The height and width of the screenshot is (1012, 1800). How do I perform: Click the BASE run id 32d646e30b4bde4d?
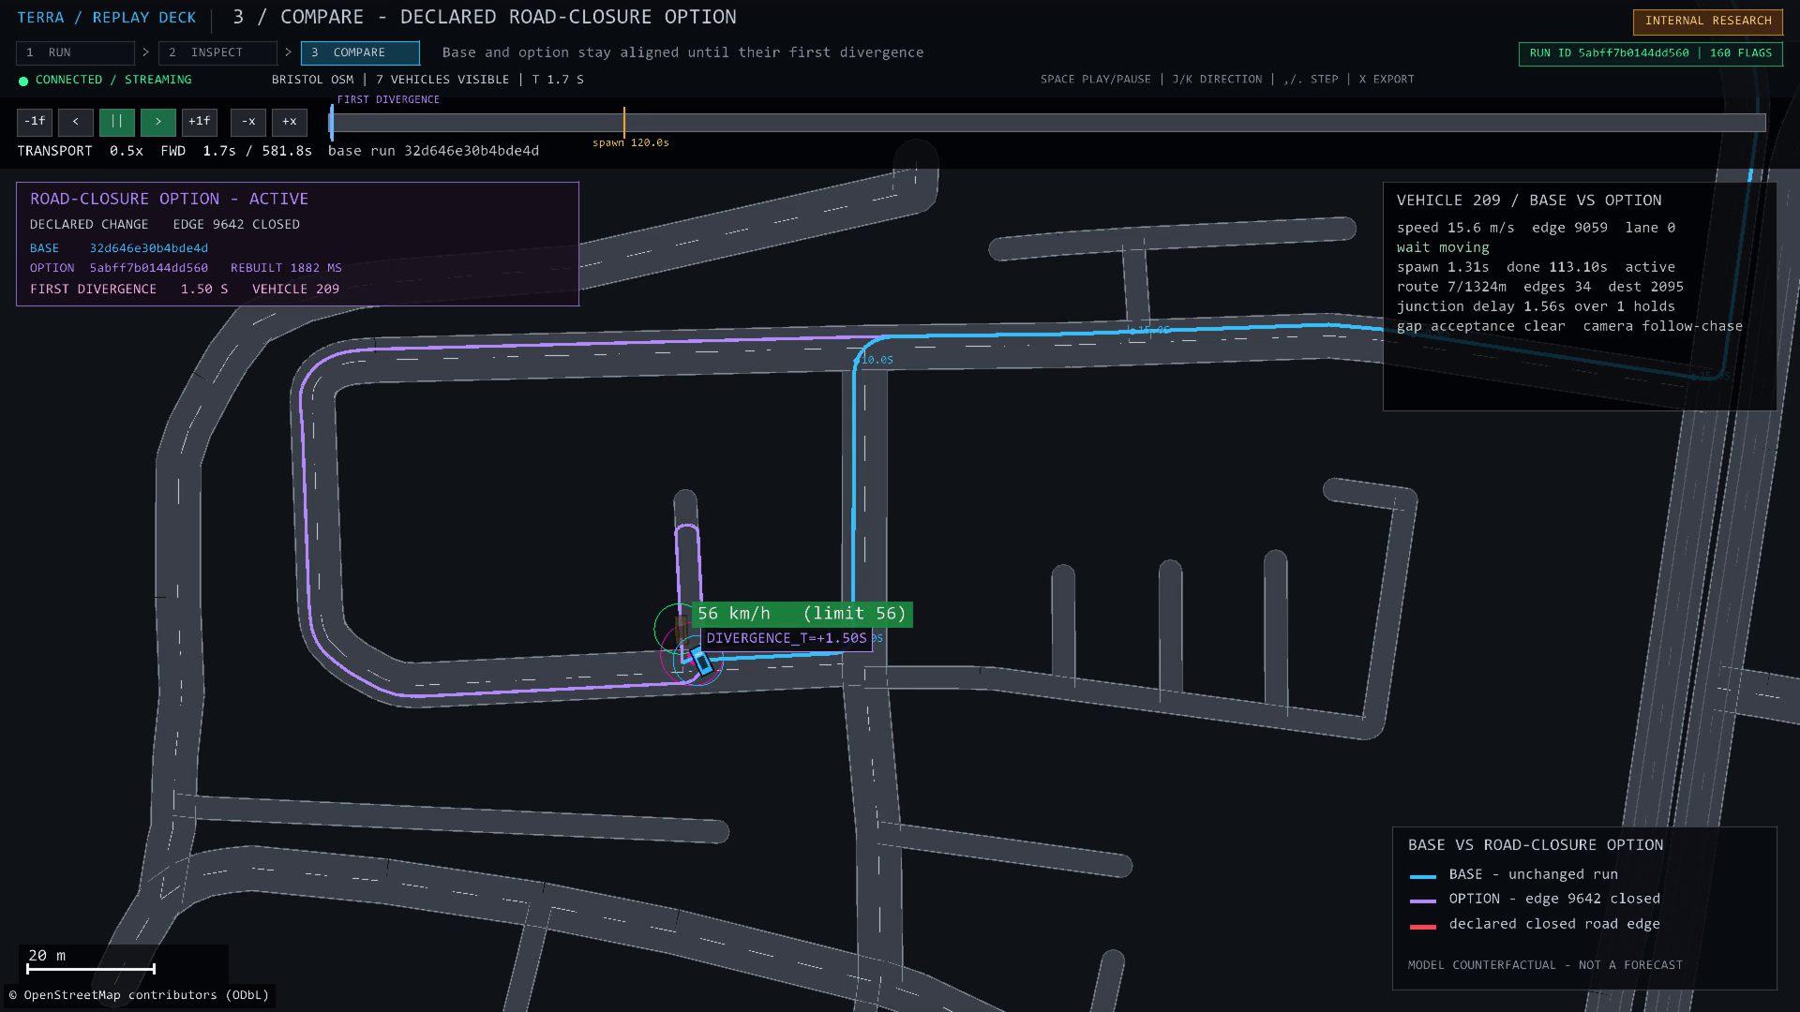(149, 248)
